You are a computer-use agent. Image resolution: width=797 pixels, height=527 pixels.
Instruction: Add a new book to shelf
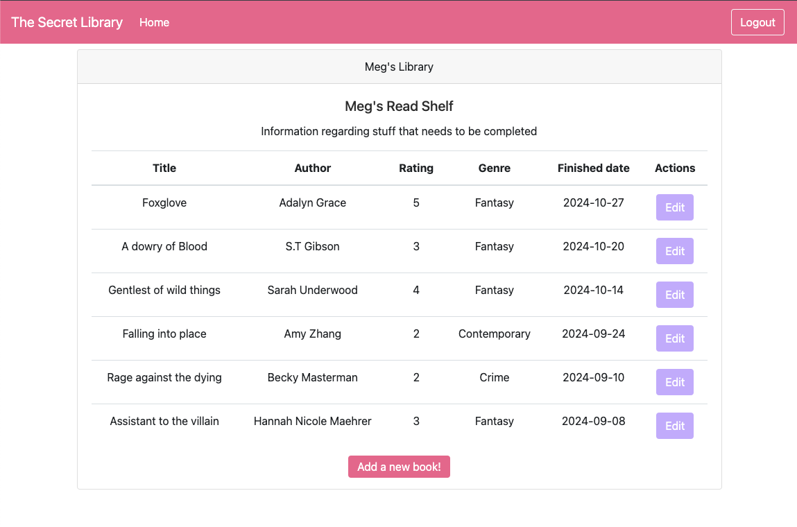(399, 467)
